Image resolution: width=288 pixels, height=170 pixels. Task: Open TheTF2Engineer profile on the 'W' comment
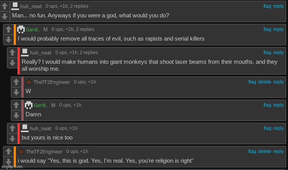[x=52, y=82]
